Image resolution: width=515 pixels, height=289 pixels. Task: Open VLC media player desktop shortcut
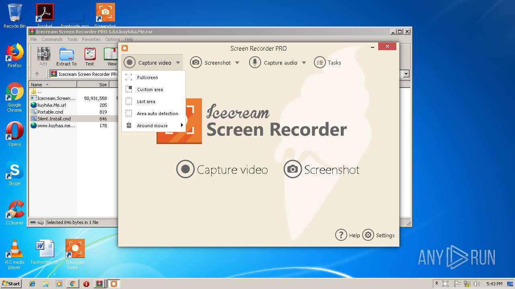coord(14,254)
